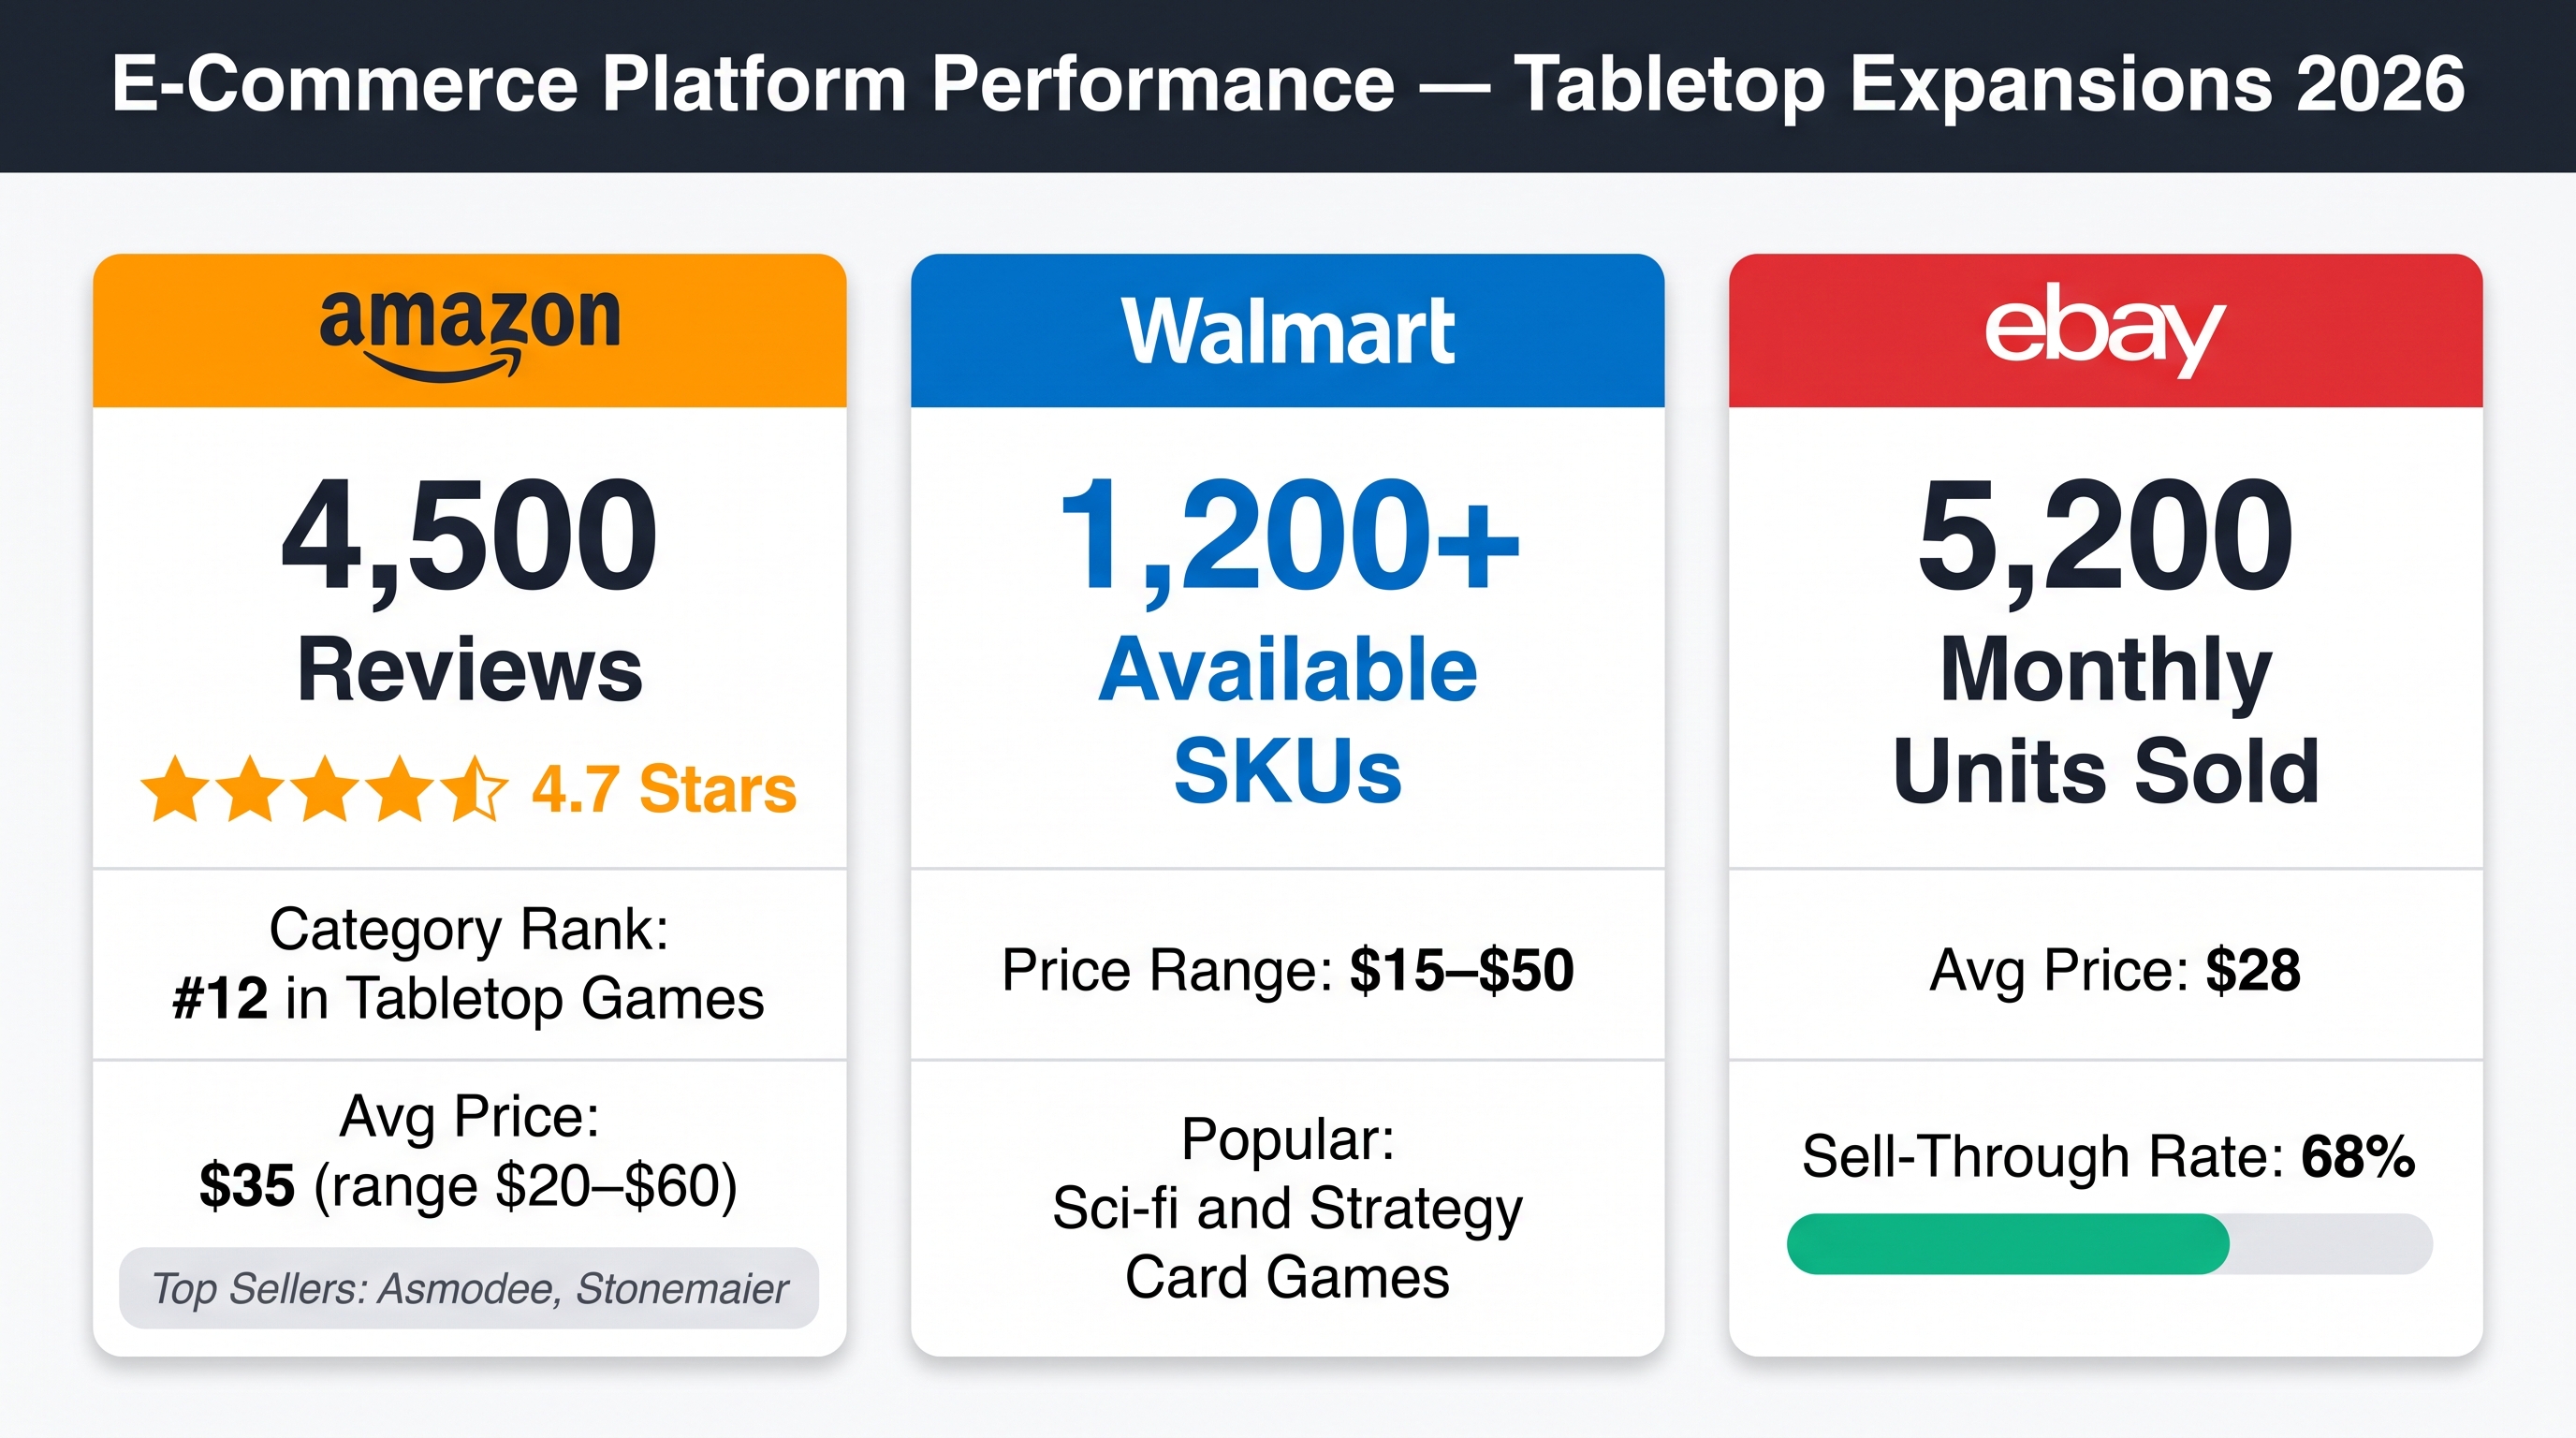This screenshot has height=1438, width=2576.
Task: Click the Amazon logo
Action: click(470, 333)
